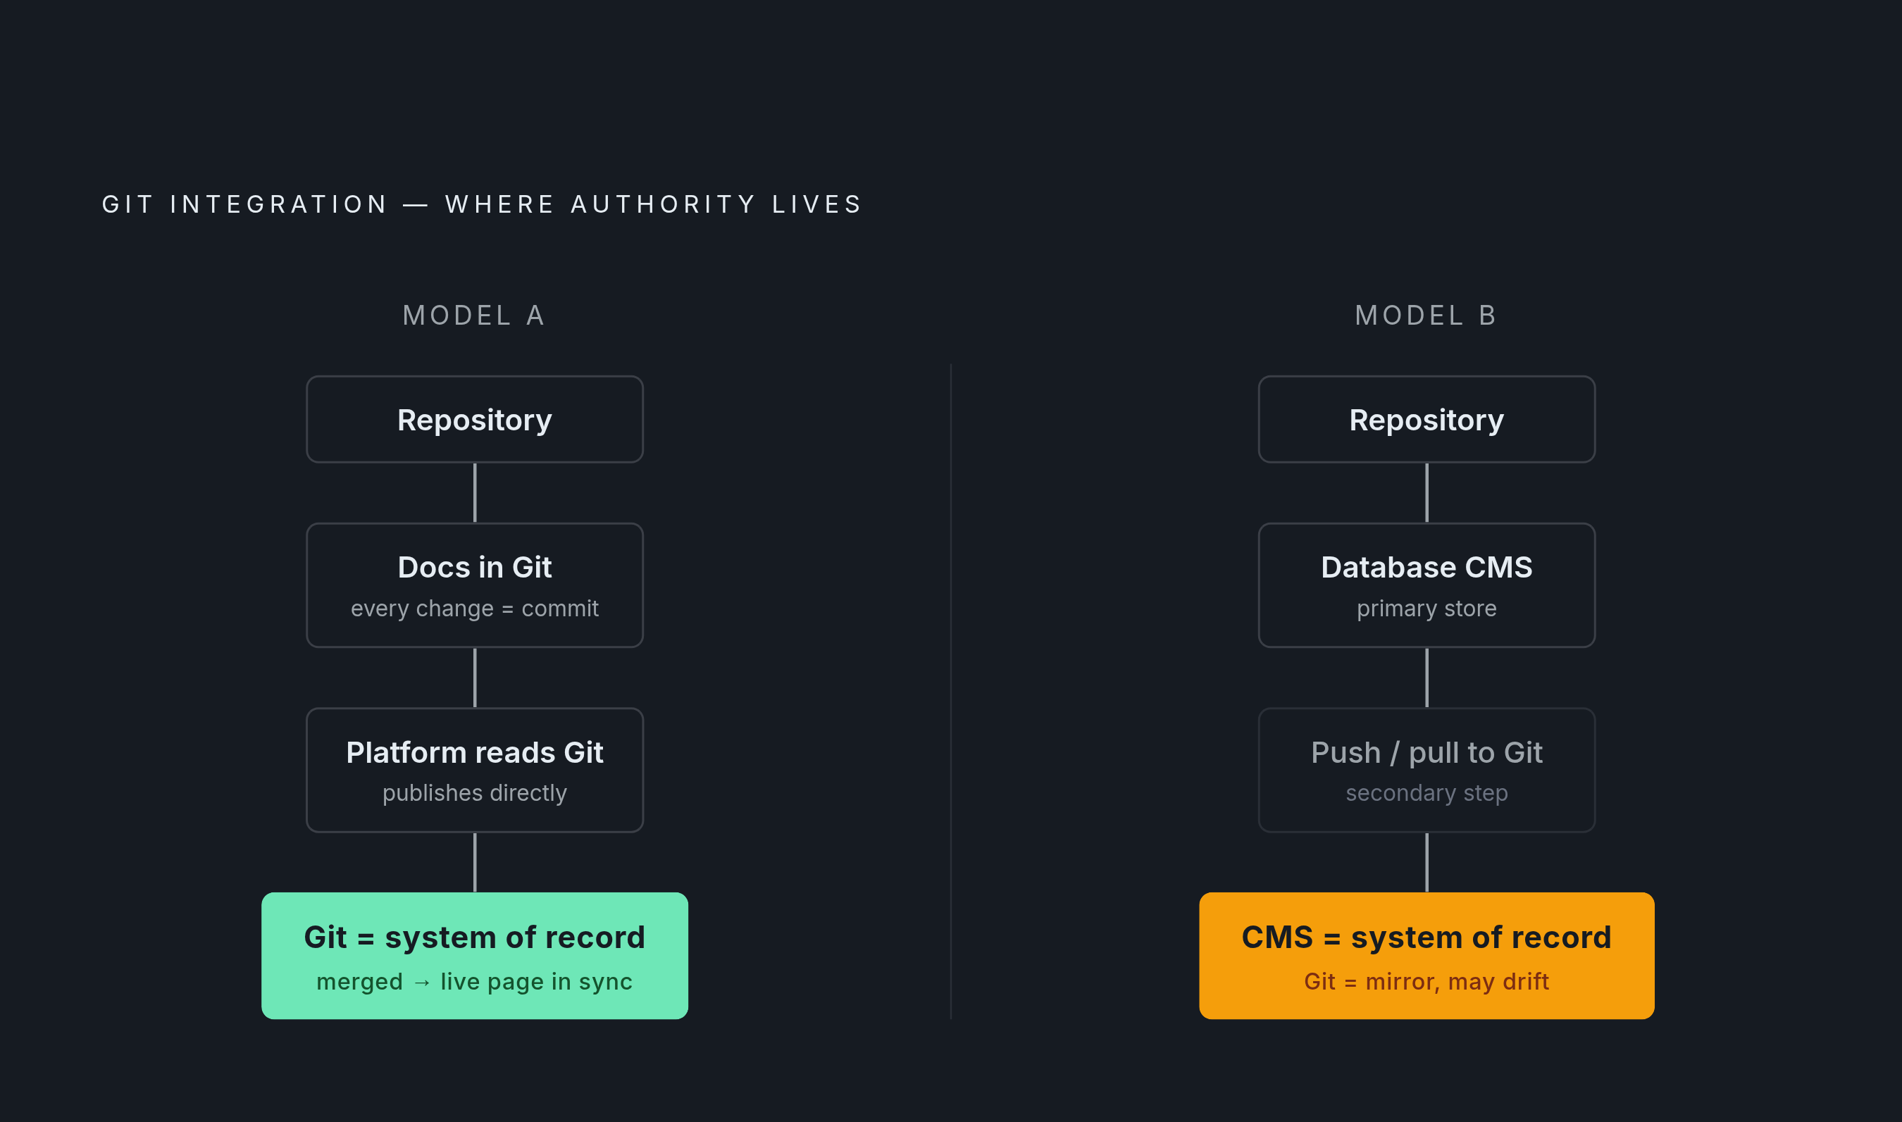Click the 'MODEL B' heading

(x=1426, y=316)
